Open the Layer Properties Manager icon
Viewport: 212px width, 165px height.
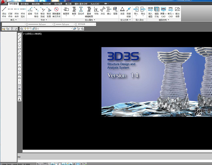[x=21, y=29]
